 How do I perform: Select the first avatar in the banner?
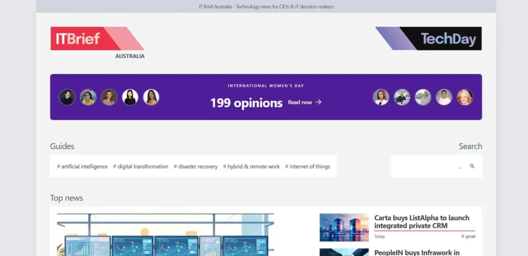(67, 97)
